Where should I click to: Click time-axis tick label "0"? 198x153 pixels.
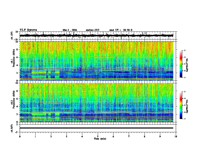20,136
